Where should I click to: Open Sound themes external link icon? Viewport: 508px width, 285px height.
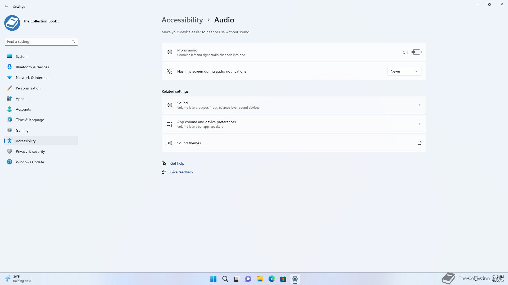tap(419, 143)
